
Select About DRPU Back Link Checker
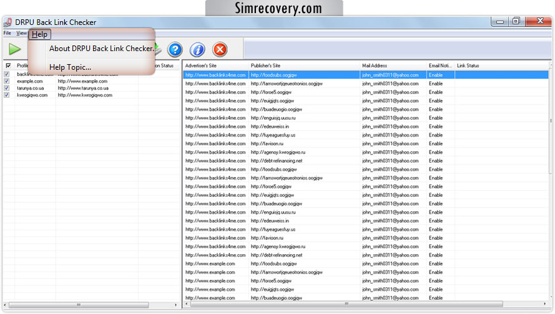[101, 49]
